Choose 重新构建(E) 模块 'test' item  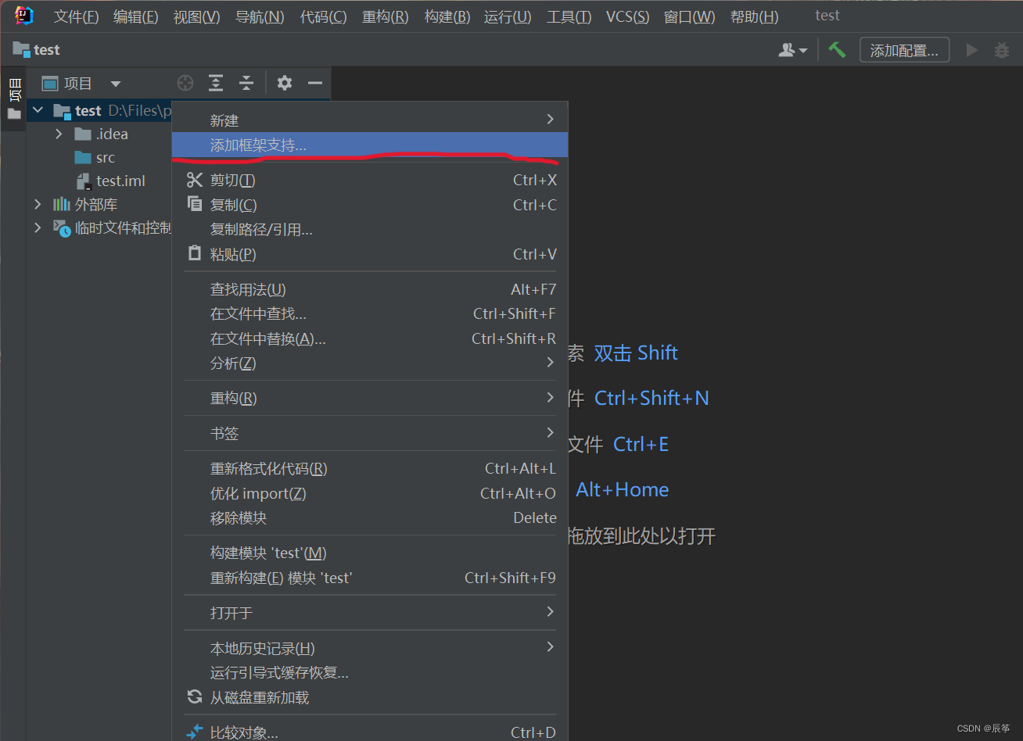point(370,578)
